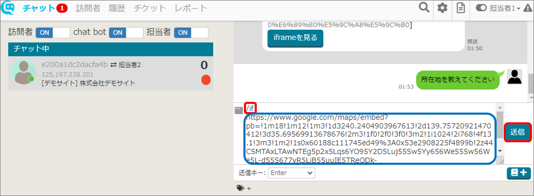Click the transfer arrows icon next to 担当者2

click(113, 65)
